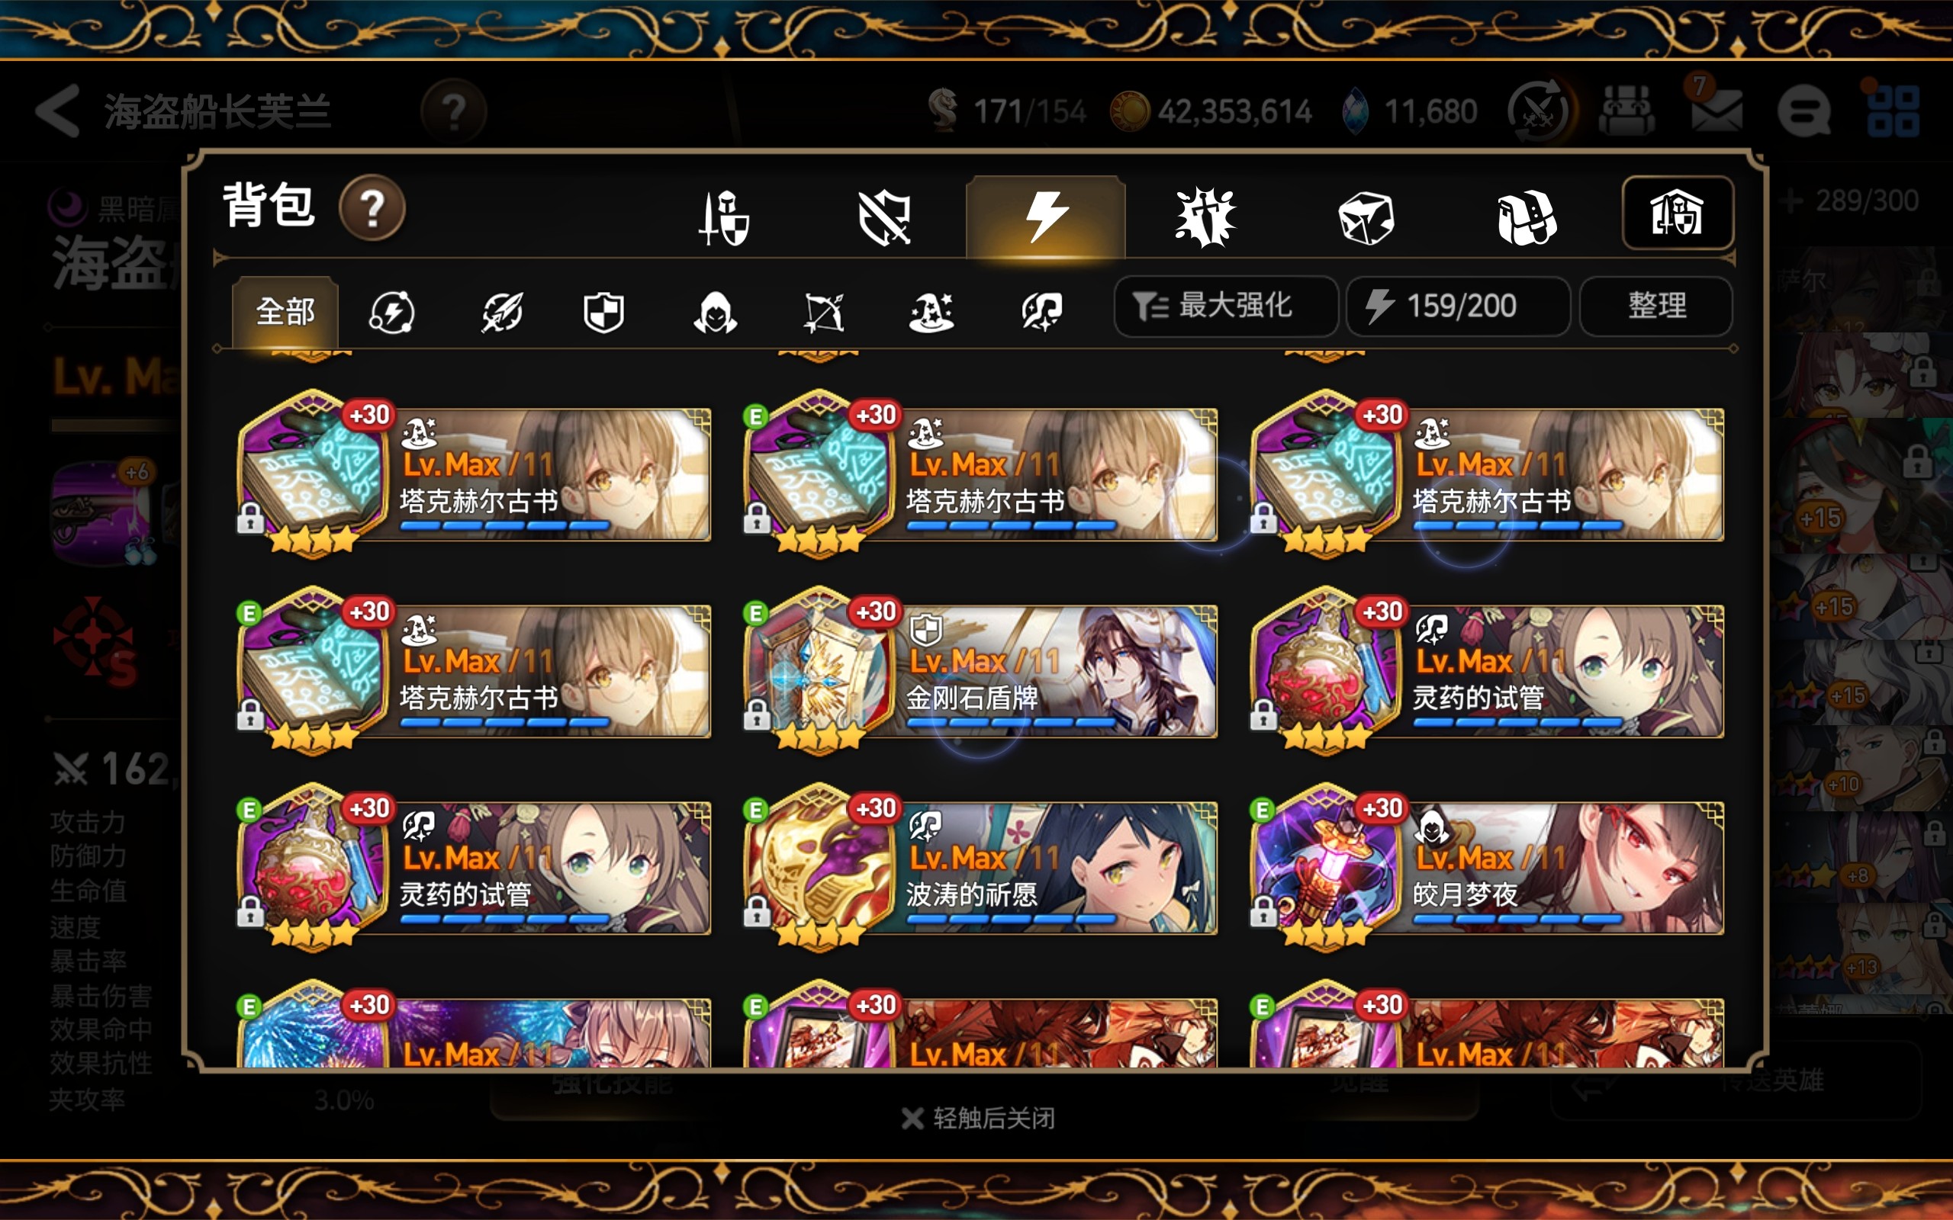Filter artifacts by mage hat class
The height and width of the screenshot is (1220, 1953).
[x=931, y=313]
